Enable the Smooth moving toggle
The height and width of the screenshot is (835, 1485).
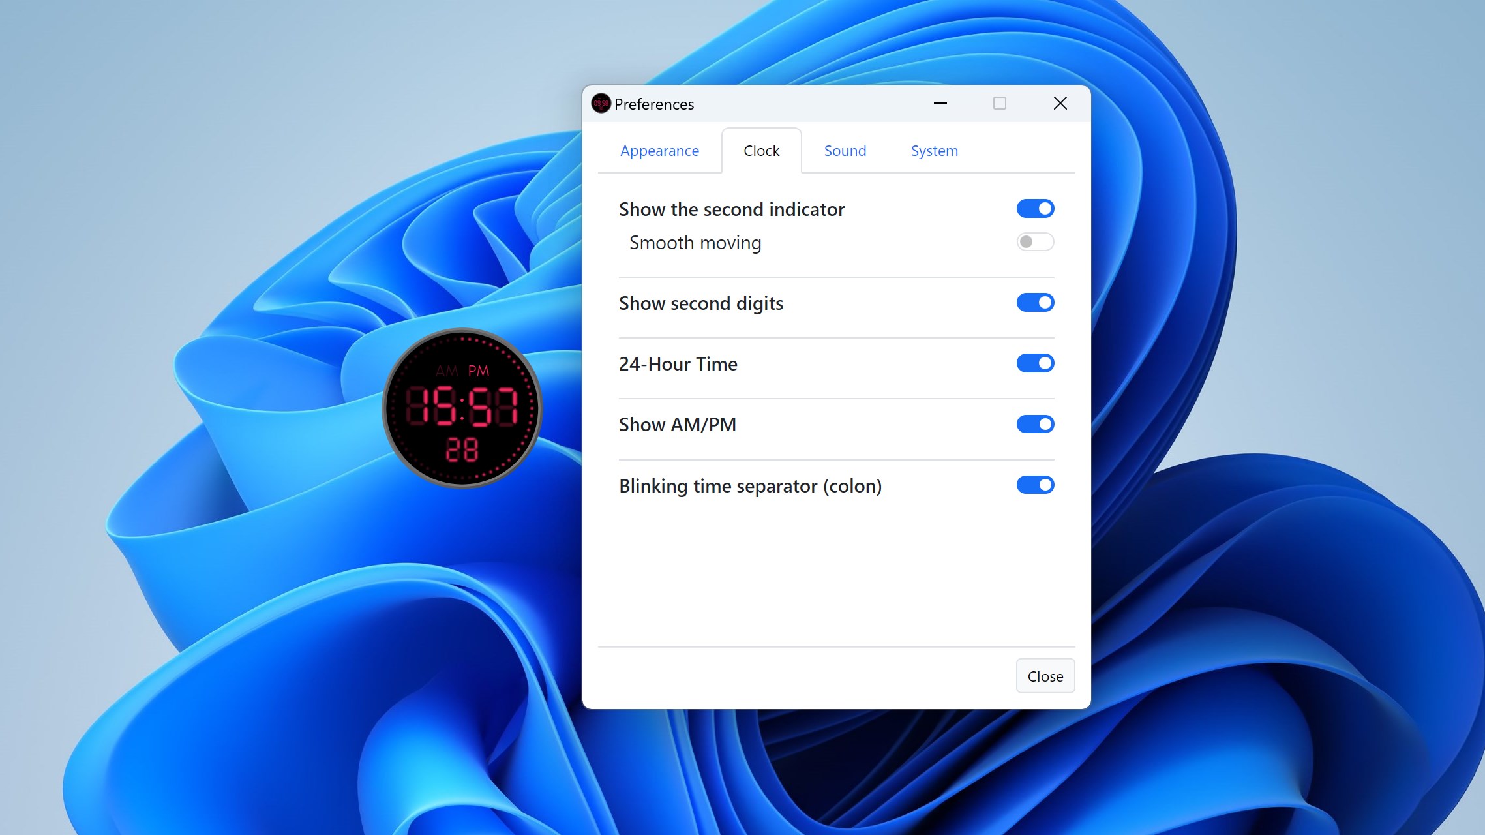[1034, 242]
